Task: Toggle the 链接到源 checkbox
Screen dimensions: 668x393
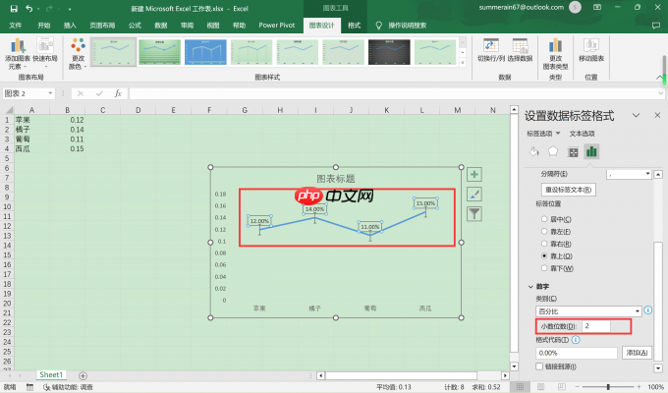Action: coord(539,366)
